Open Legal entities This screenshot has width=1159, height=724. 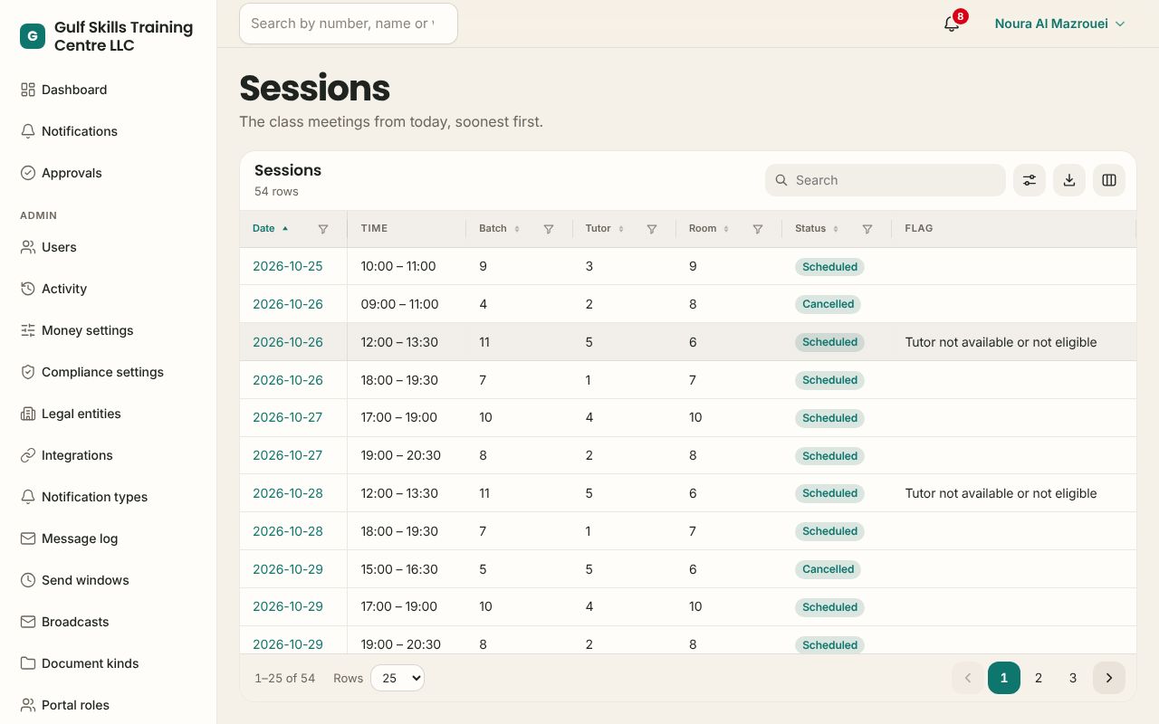coord(109,414)
